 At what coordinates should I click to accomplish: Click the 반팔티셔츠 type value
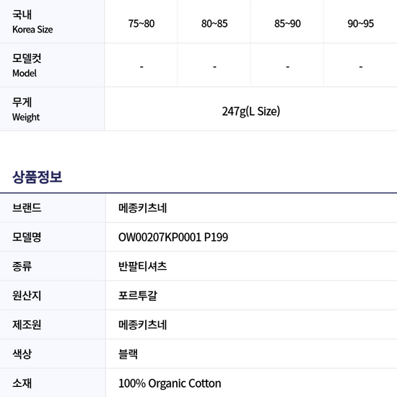142,266
